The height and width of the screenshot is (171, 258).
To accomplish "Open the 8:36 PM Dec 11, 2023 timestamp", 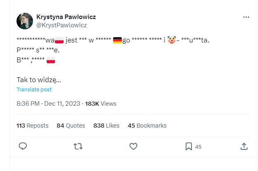I will pyautogui.click(x=48, y=104).
